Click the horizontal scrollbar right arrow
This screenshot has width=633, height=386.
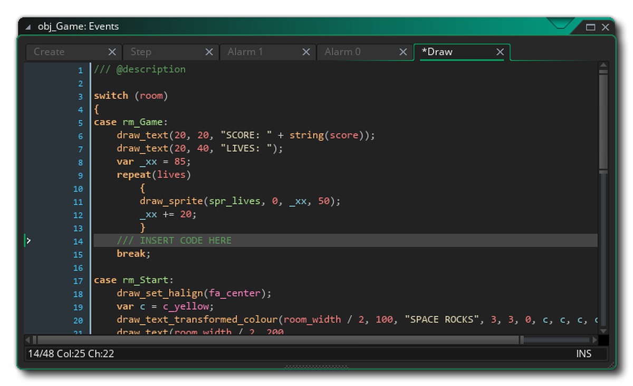click(x=594, y=340)
